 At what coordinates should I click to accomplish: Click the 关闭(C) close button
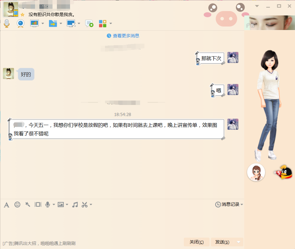196,242
